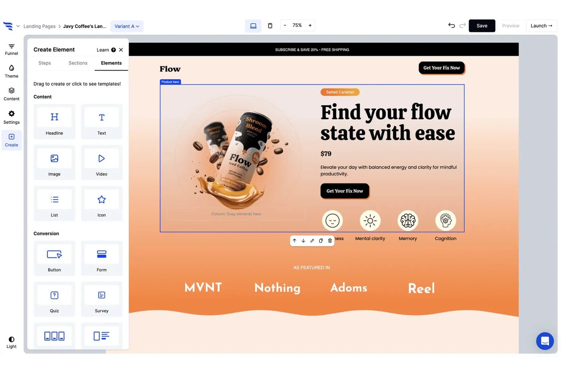Open the Theme sidebar panel
The width and height of the screenshot is (561, 374).
point(11,72)
